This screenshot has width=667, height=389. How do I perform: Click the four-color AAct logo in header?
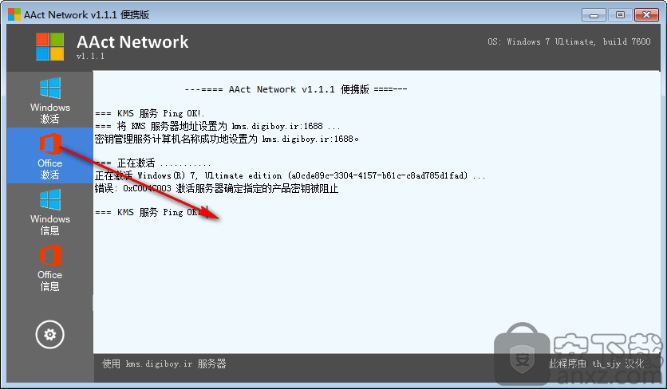(x=49, y=46)
